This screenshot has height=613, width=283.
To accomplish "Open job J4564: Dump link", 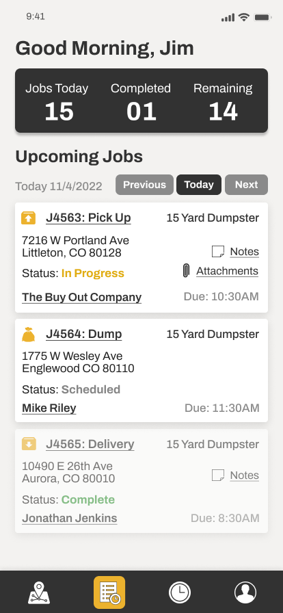I will pos(83,335).
